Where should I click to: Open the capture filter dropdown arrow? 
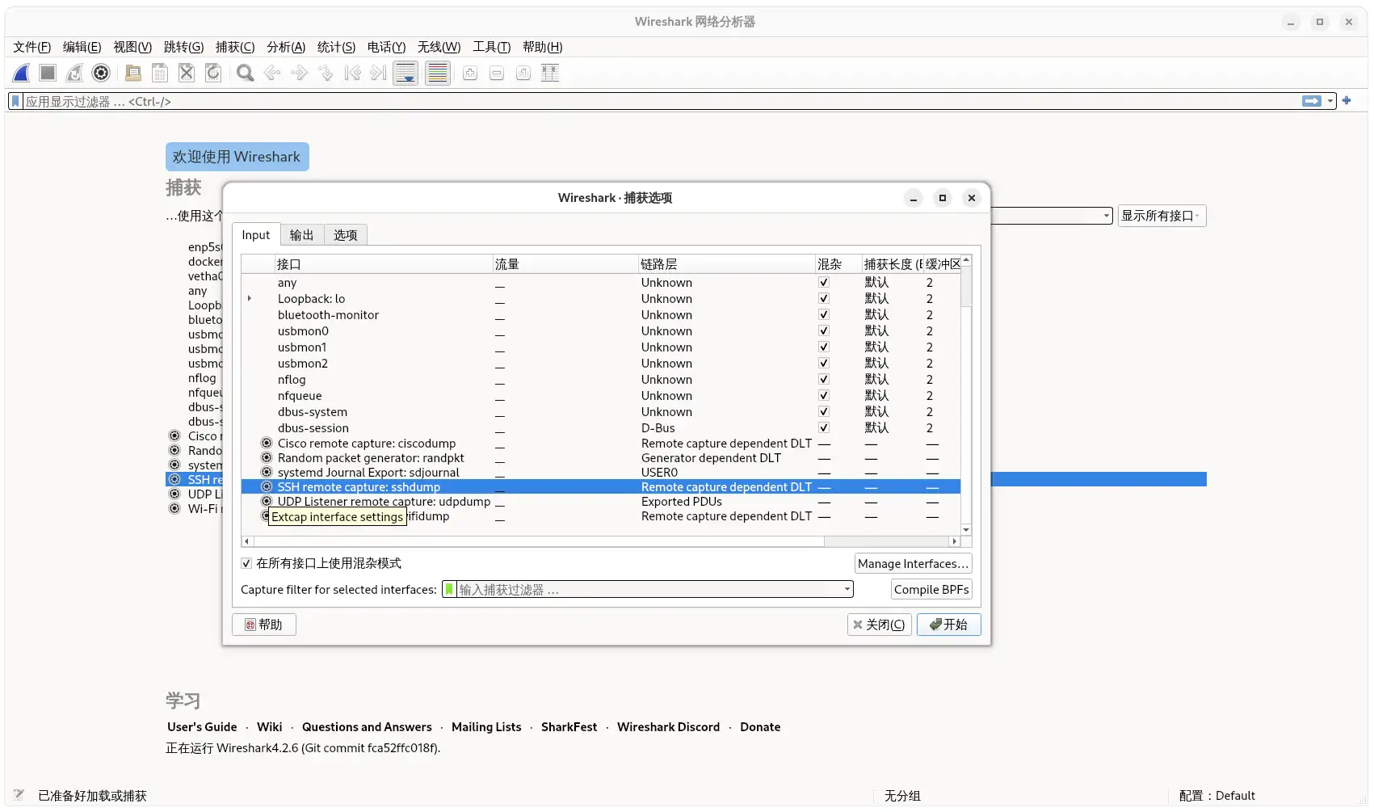point(847,589)
